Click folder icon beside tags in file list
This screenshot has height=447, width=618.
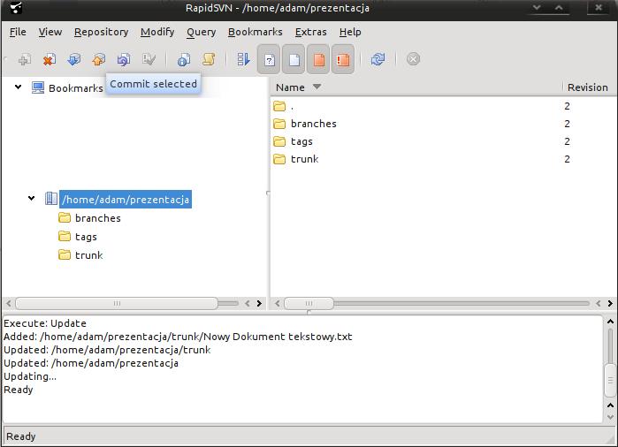pyautogui.click(x=279, y=141)
